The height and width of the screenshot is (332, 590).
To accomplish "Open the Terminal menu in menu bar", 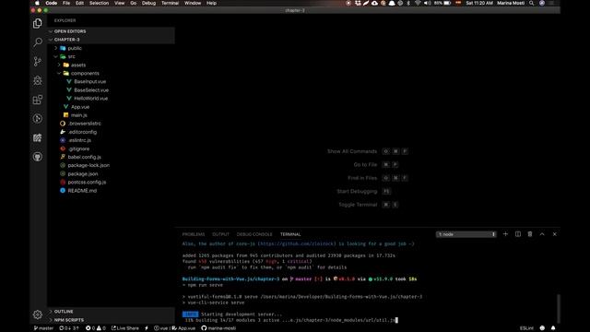I will coord(170,3).
